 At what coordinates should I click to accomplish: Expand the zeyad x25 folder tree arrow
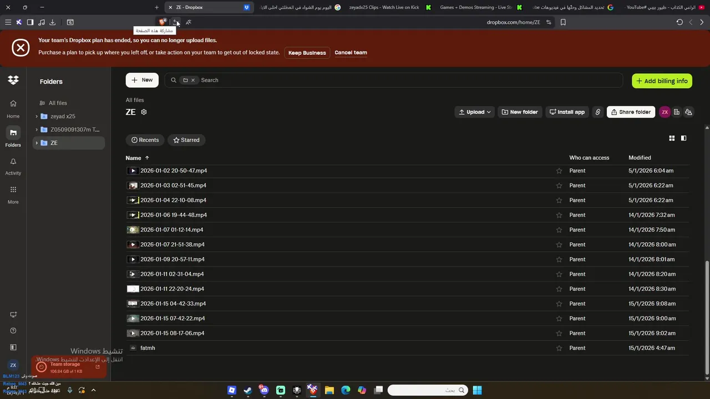click(37, 116)
